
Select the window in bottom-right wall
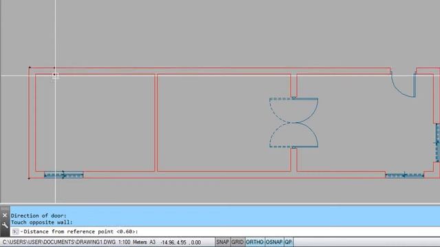coord(404,176)
